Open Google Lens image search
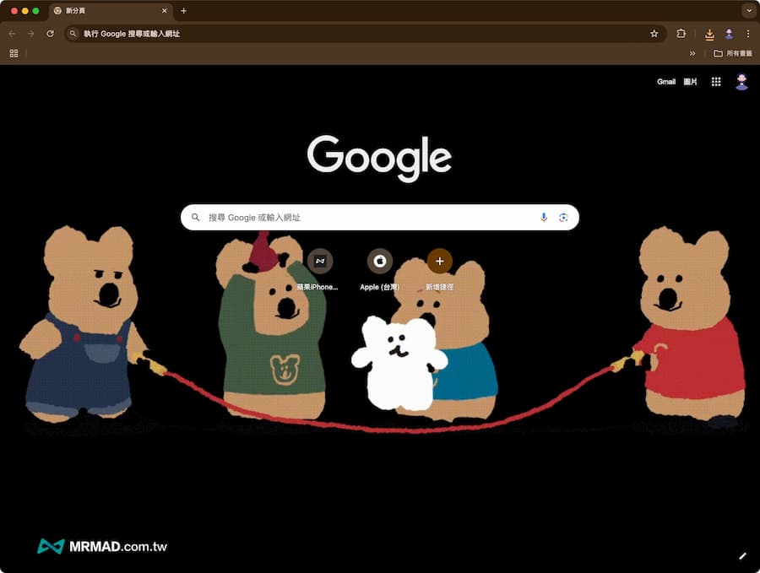760x573 pixels. 563,218
